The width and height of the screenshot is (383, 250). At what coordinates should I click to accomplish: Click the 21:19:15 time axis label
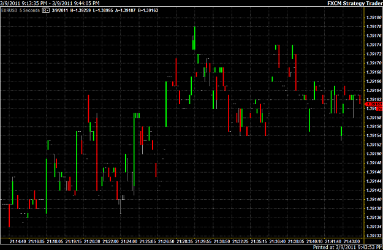tap(74, 241)
